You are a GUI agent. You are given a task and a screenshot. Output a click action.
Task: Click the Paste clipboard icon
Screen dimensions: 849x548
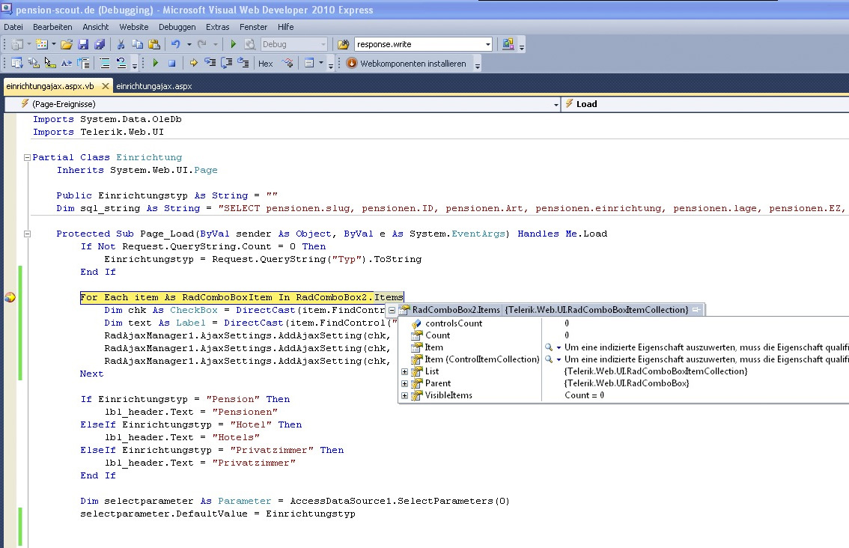[x=153, y=44]
